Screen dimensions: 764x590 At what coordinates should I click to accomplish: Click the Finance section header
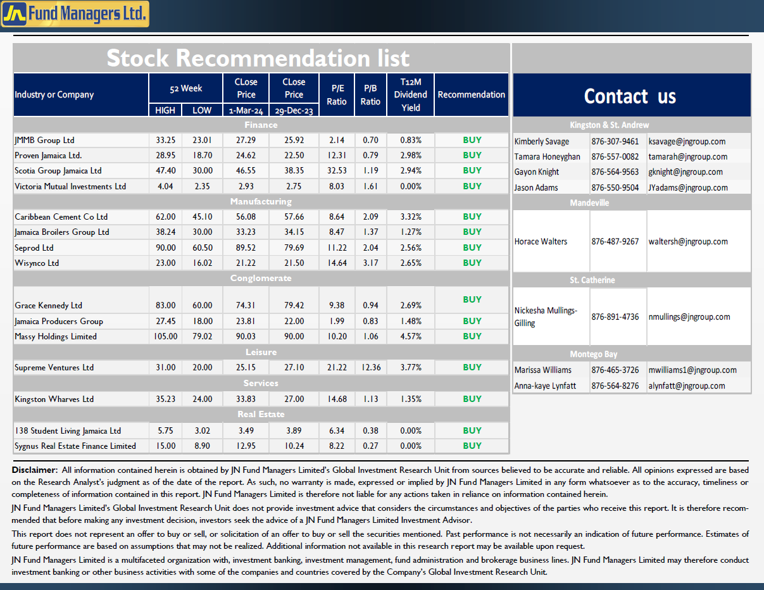point(261,125)
